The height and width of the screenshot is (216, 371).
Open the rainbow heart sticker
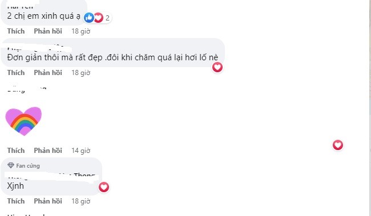(x=23, y=121)
